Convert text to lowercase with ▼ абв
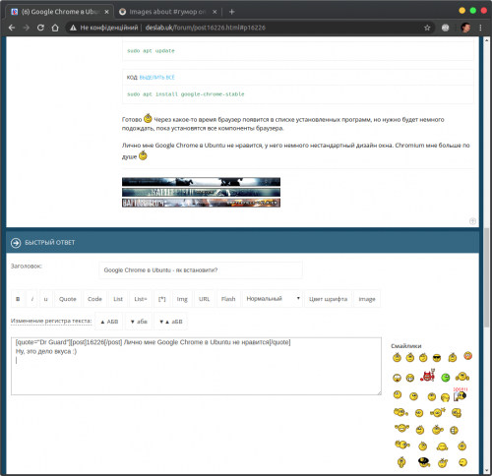This screenshot has width=492, height=476. (x=139, y=322)
